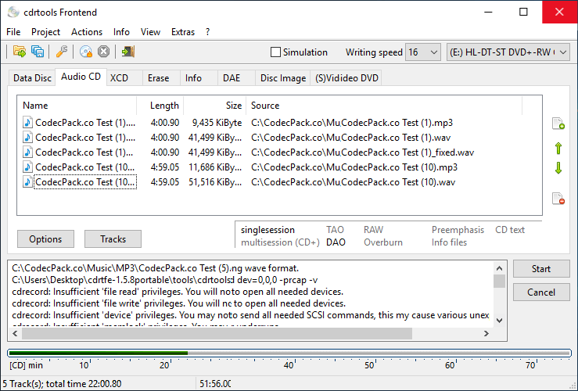
Task: Open the Info menu
Action: click(121, 32)
